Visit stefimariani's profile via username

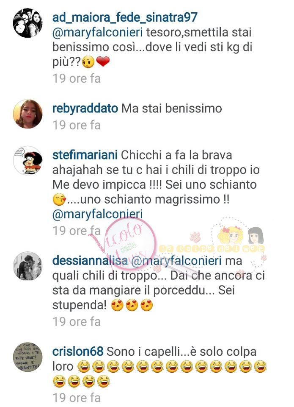pos(85,155)
